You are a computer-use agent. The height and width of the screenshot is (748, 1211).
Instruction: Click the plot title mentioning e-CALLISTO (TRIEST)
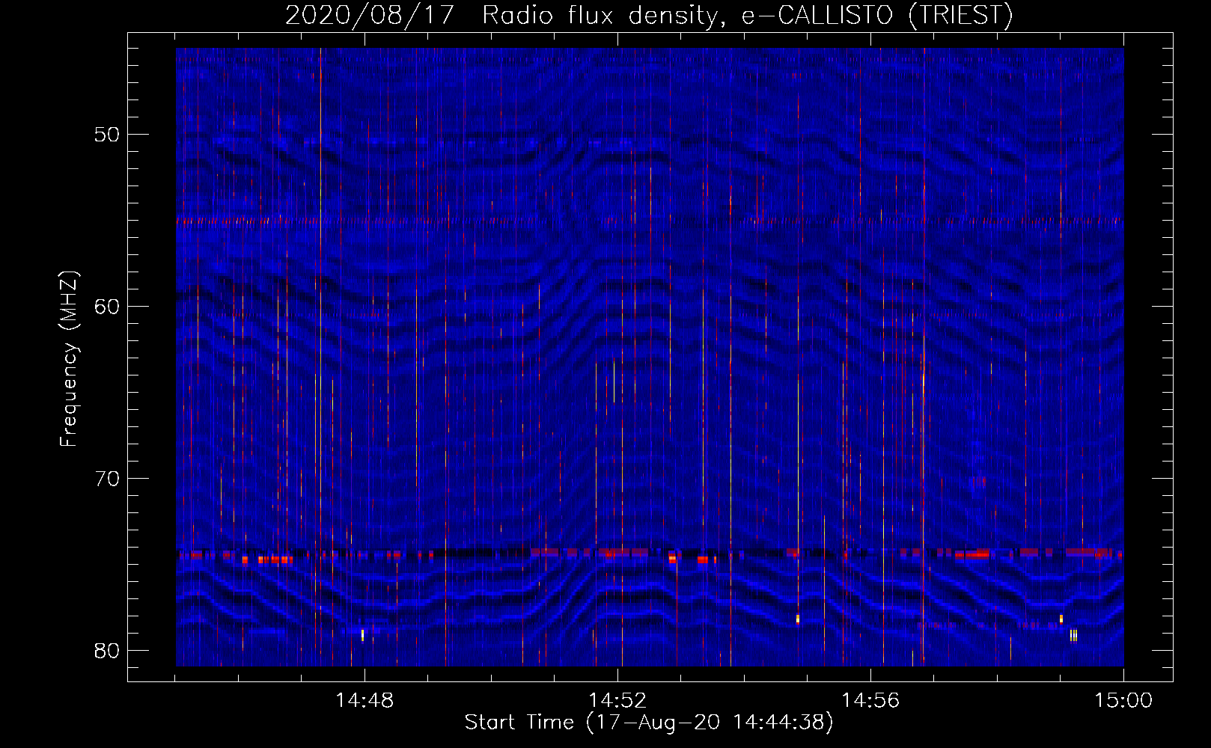[x=649, y=16]
